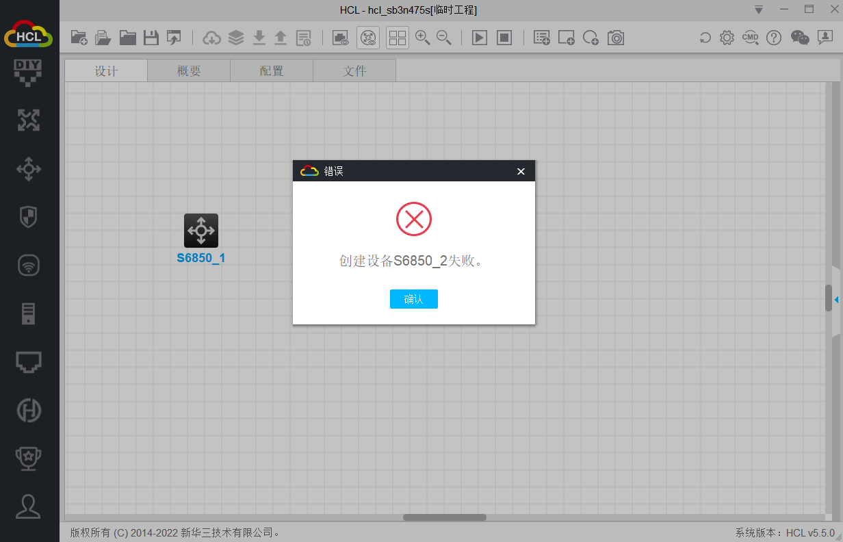
Task: Open an existing project file
Action: [103, 38]
